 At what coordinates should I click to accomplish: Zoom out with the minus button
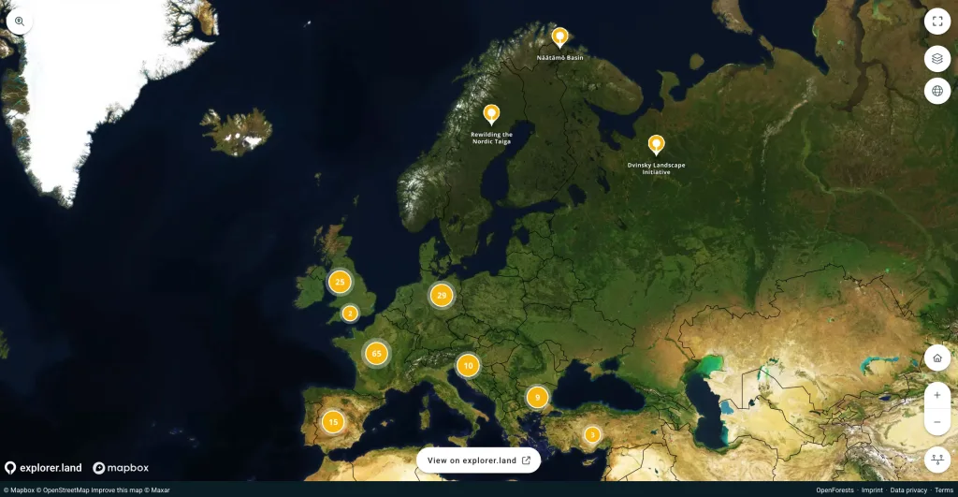click(x=937, y=422)
